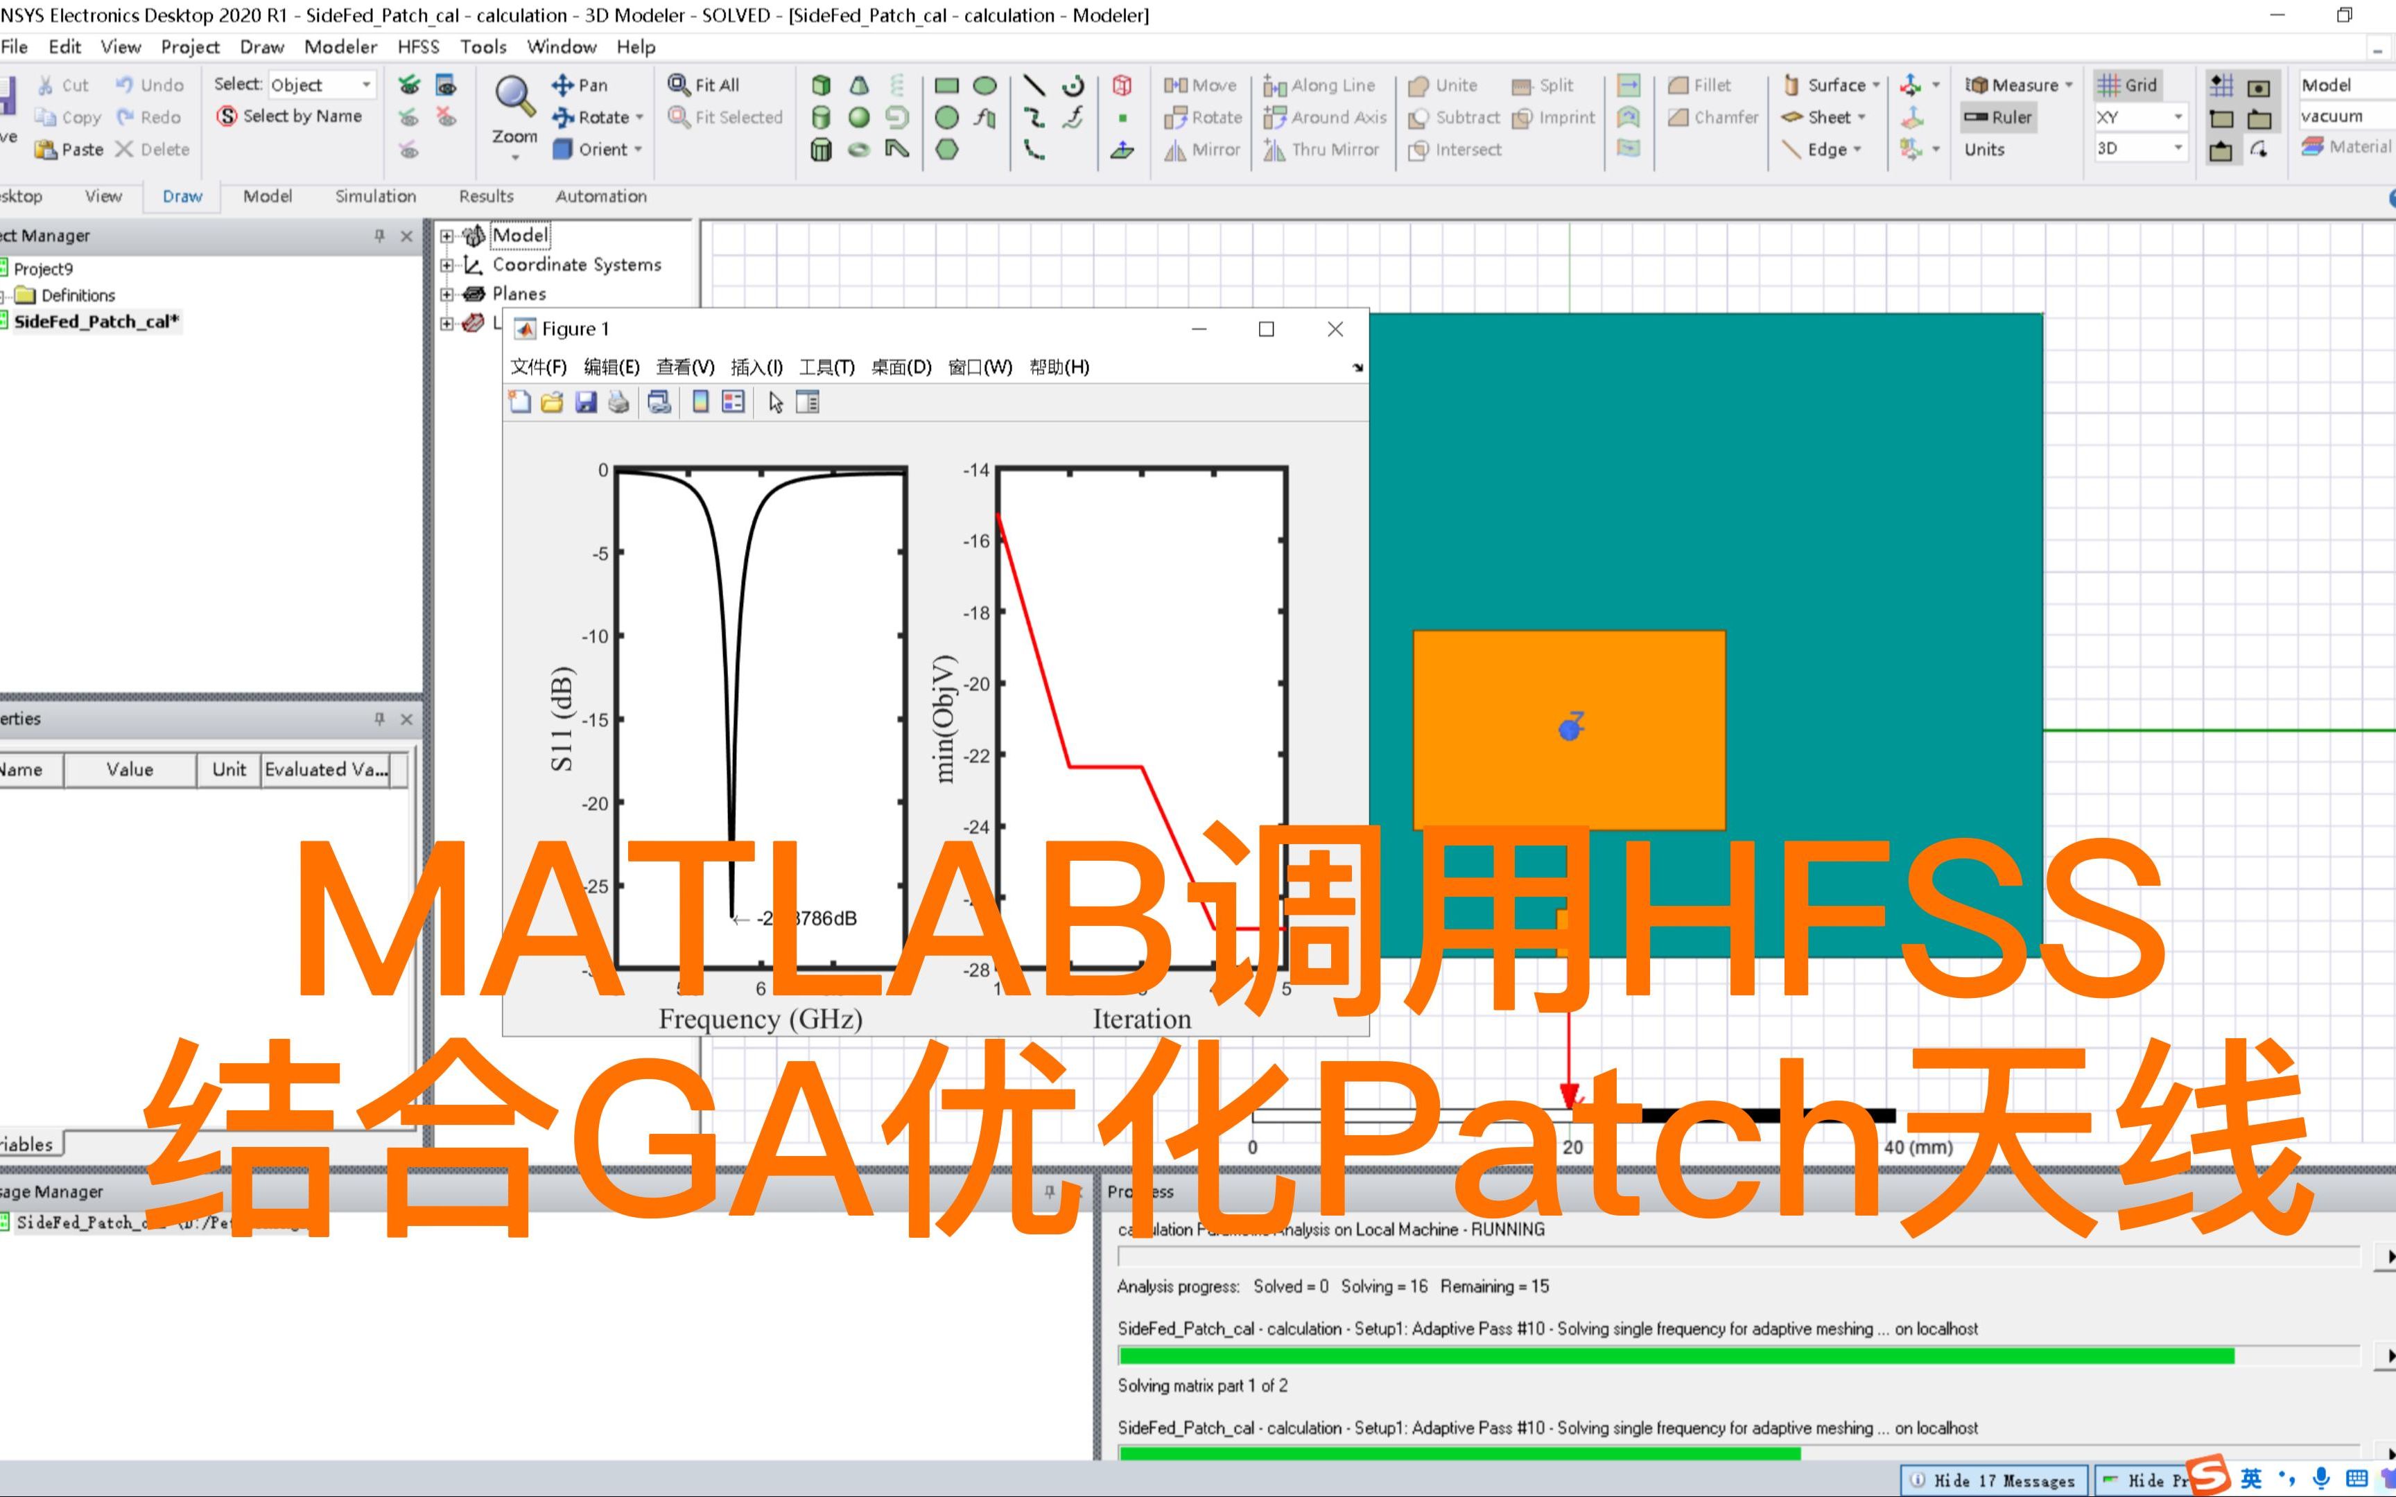Screen dimensions: 2396x1497
Task: Switch to the Simulation ribbon tab
Action: (x=375, y=196)
